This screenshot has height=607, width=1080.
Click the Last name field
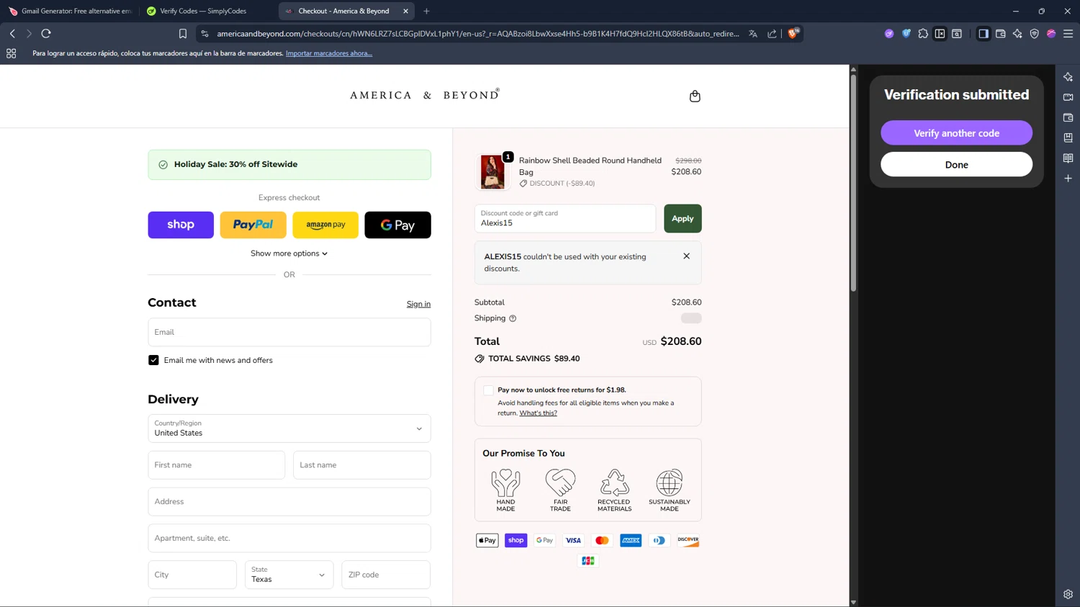(361, 465)
